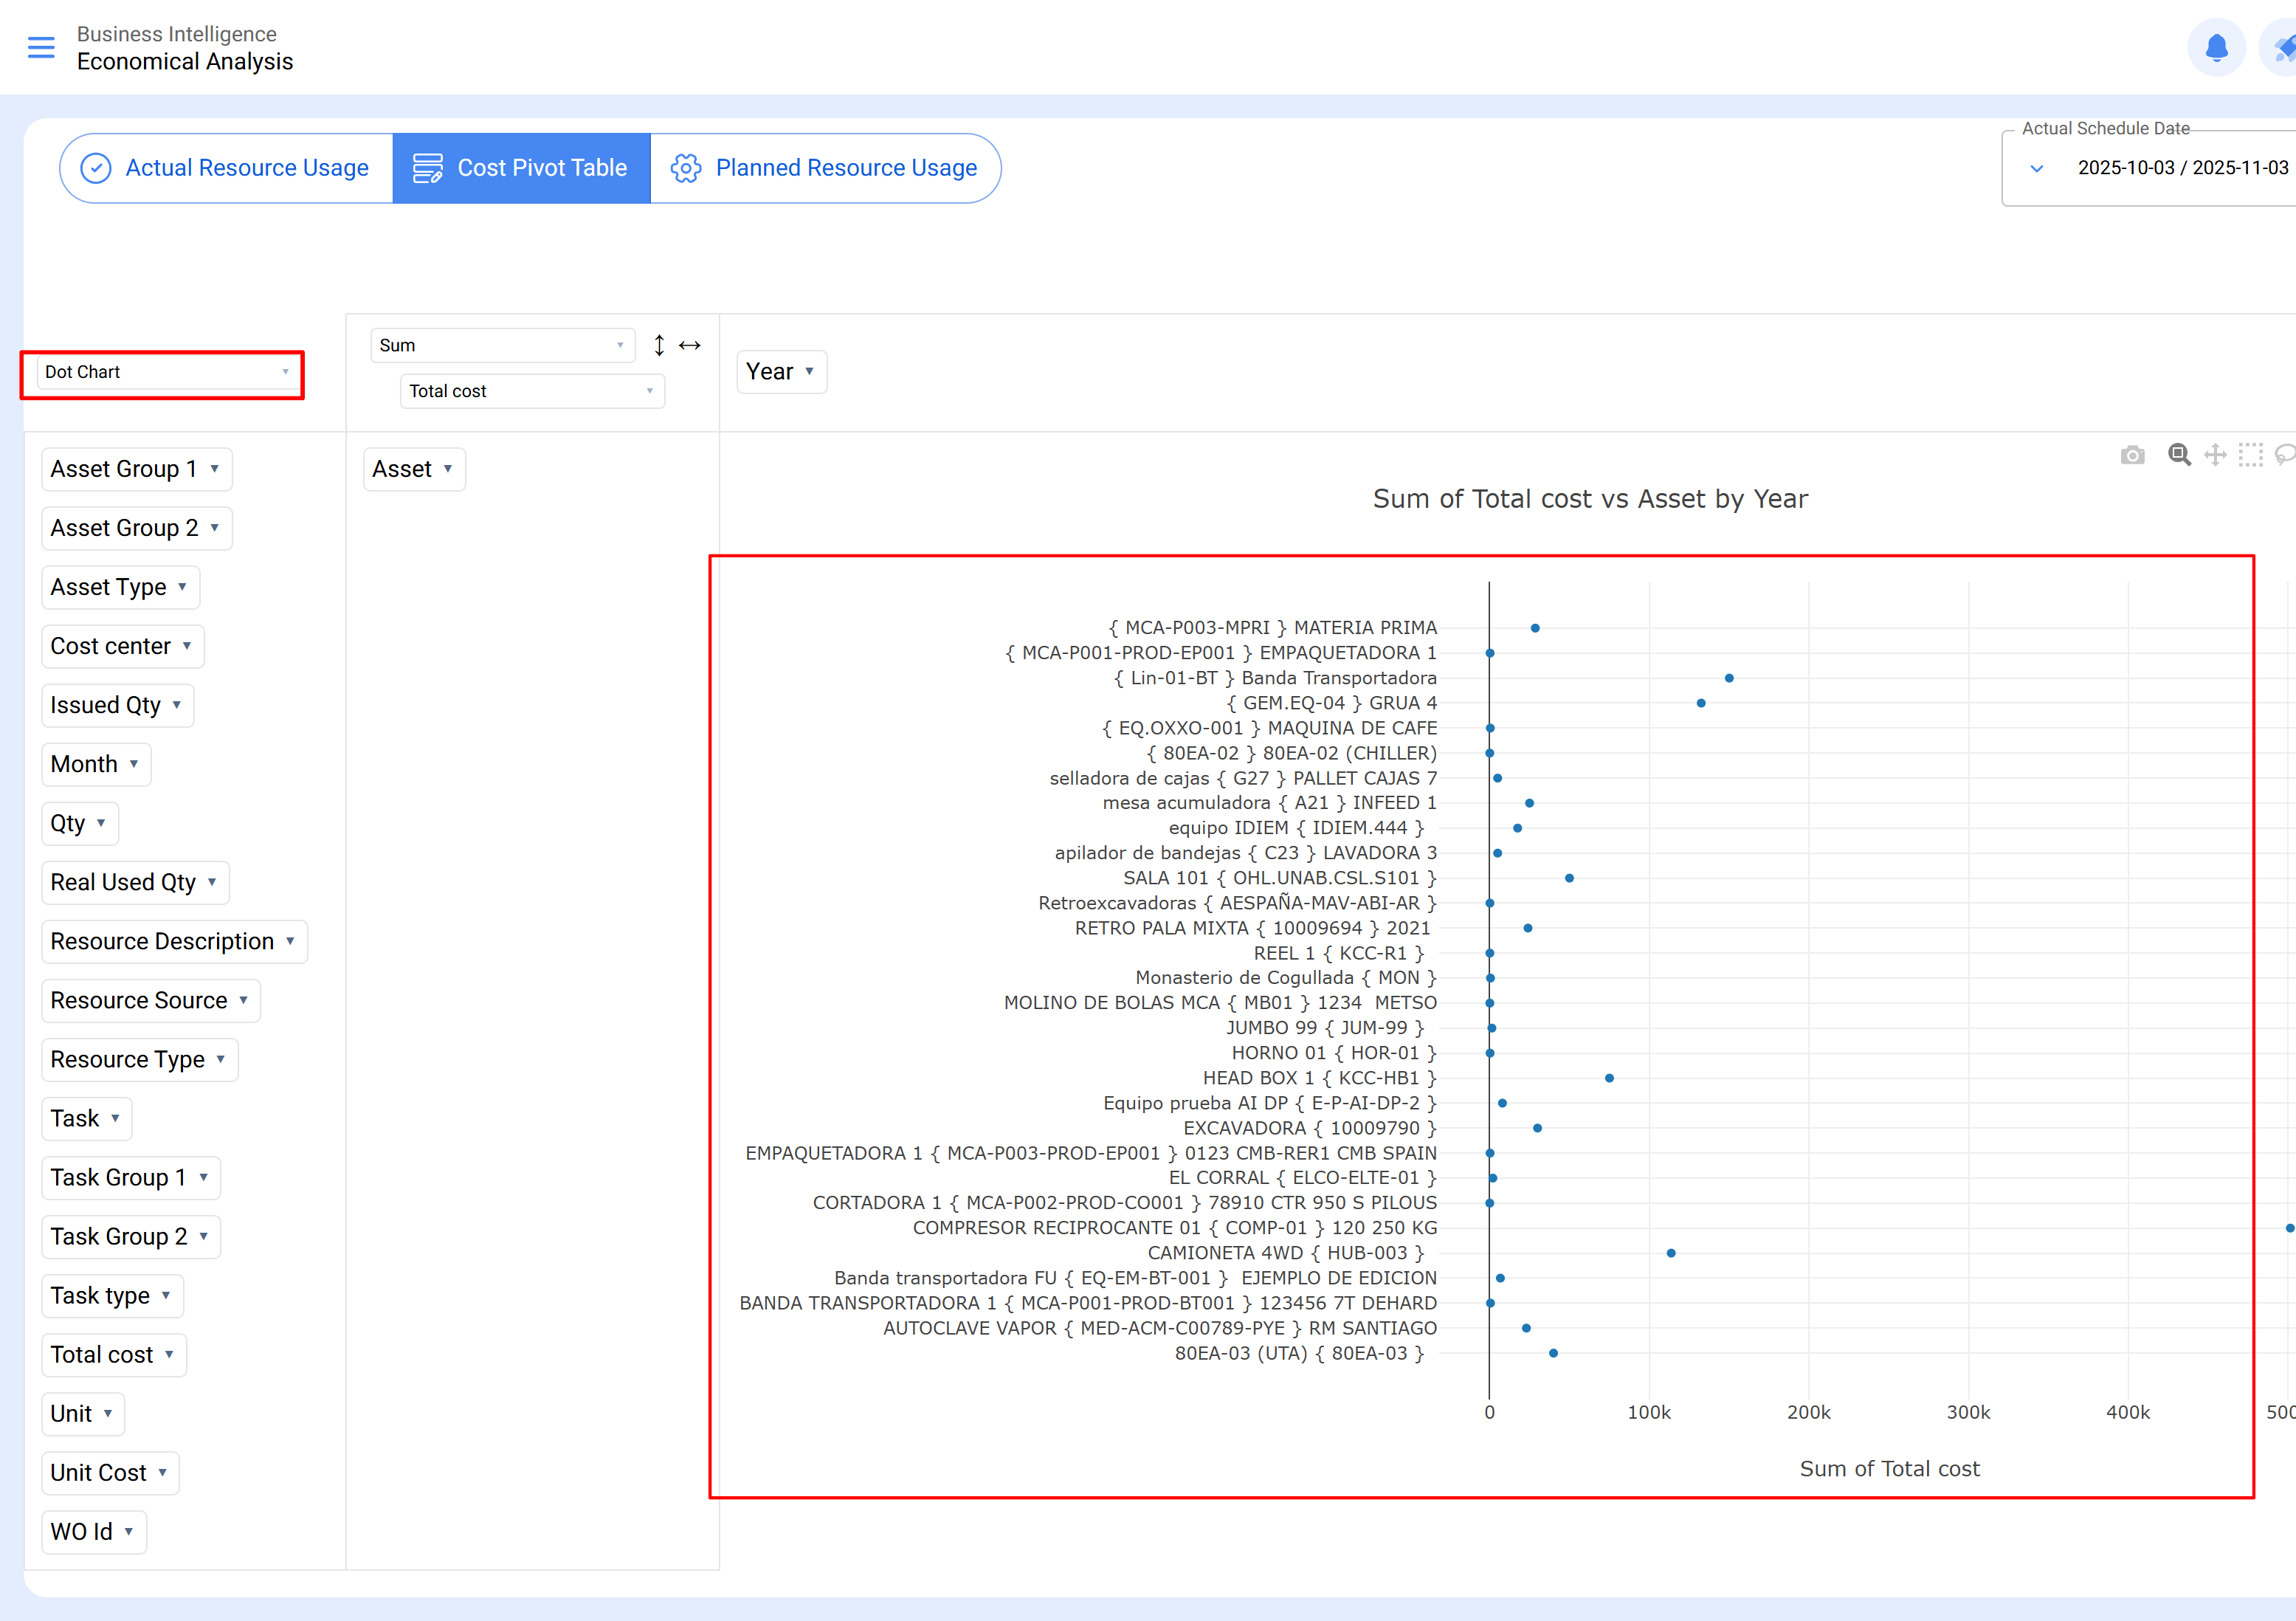The width and height of the screenshot is (2296, 1621).
Task: Open the hamburger navigation menu
Action: point(41,47)
